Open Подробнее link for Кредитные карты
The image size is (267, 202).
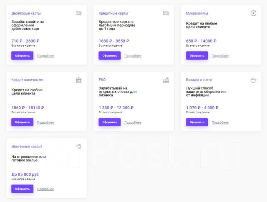pyautogui.click(x=133, y=56)
